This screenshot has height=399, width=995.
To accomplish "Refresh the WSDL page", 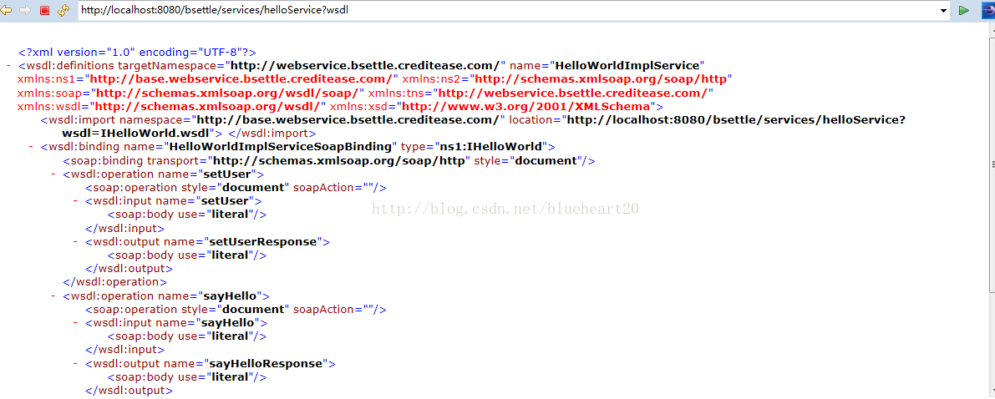I will click(63, 10).
